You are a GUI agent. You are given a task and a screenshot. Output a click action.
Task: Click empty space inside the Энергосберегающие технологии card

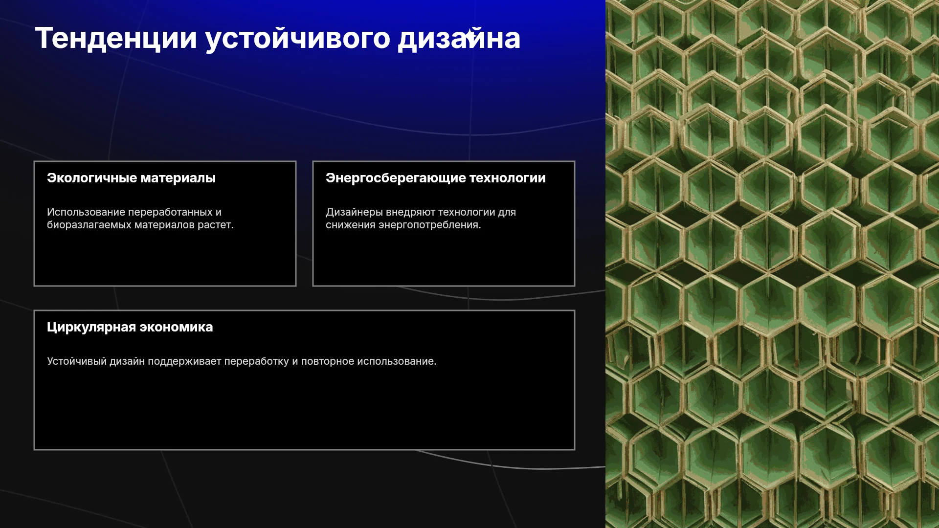point(444,259)
